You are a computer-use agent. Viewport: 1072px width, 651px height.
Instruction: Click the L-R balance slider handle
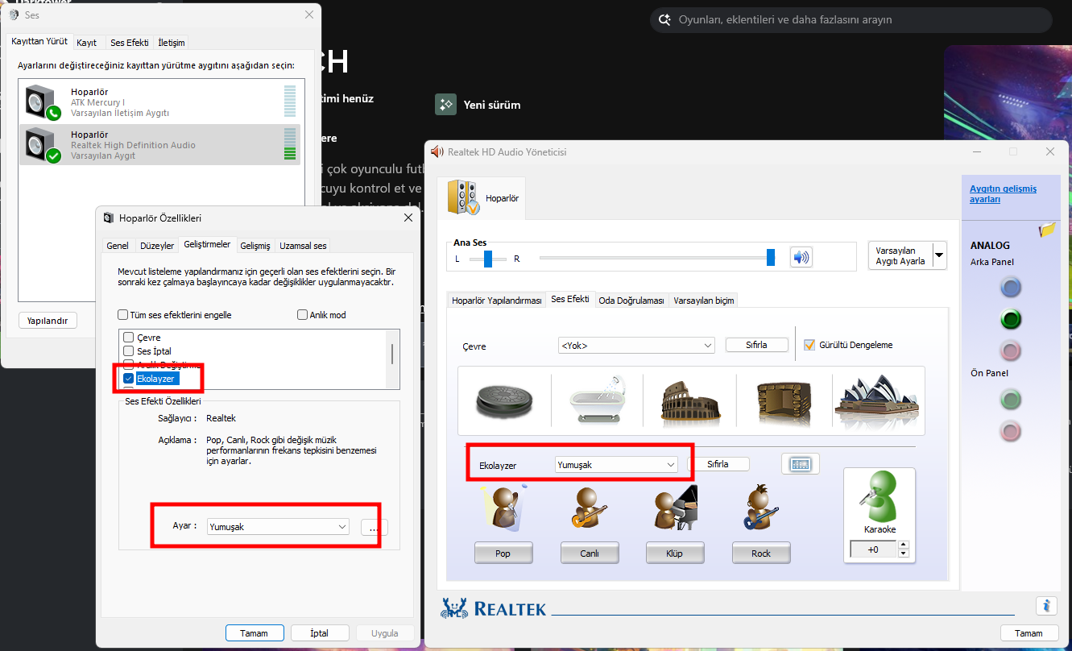(488, 259)
